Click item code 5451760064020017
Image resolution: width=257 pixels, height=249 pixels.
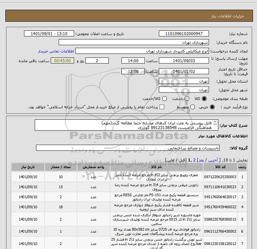[x=220, y=197]
